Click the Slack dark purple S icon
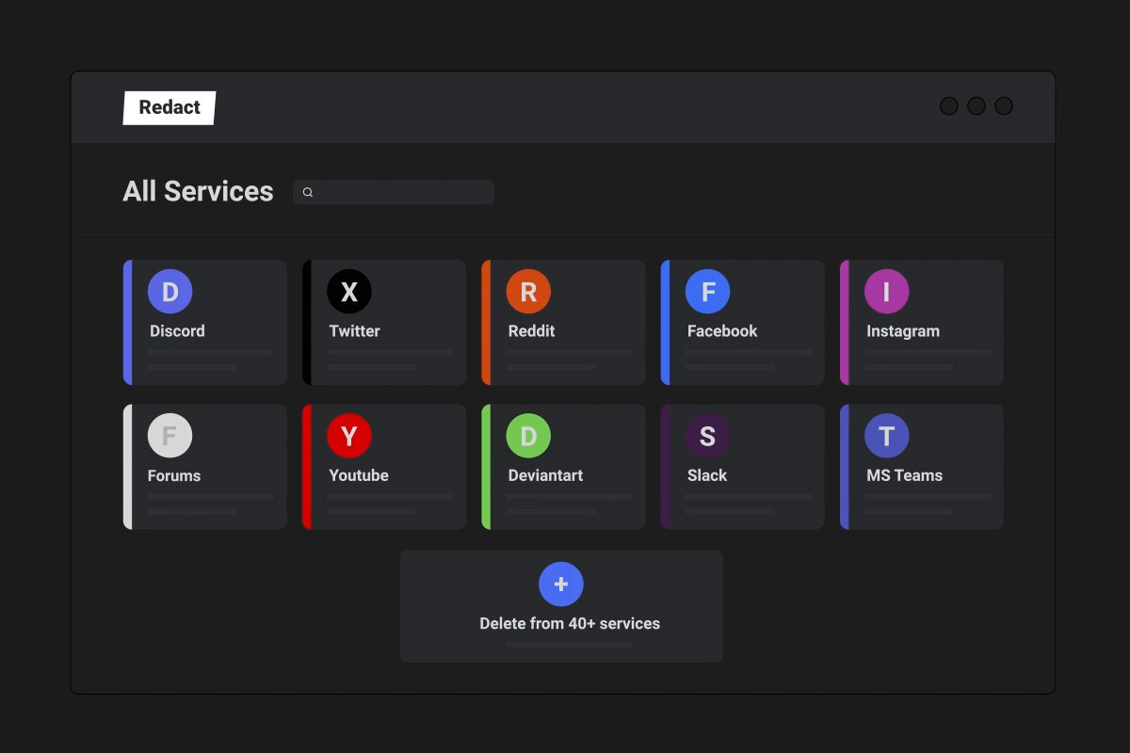The height and width of the screenshot is (753, 1130). click(x=708, y=436)
